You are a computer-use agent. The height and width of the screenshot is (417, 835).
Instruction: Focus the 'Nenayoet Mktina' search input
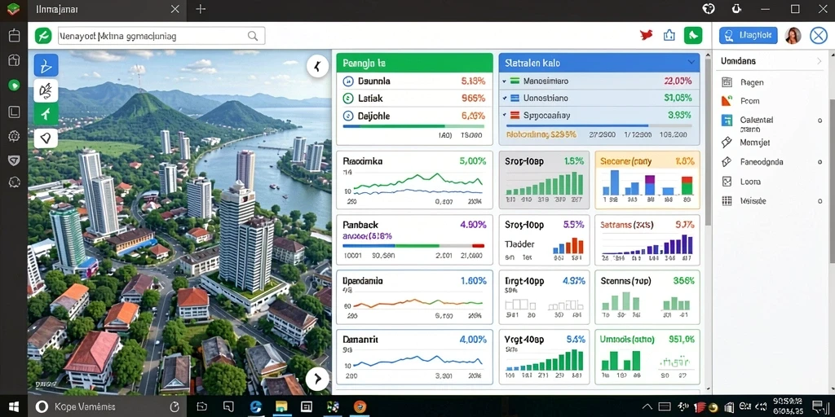[161, 36]
